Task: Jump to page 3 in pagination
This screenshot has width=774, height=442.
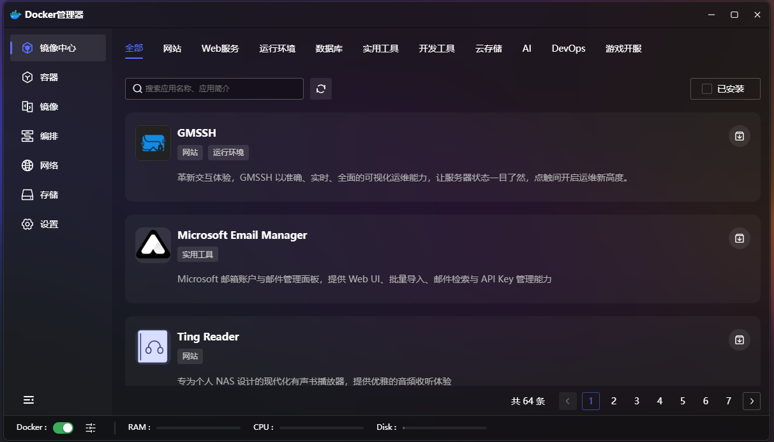Action: coord(637,401)
